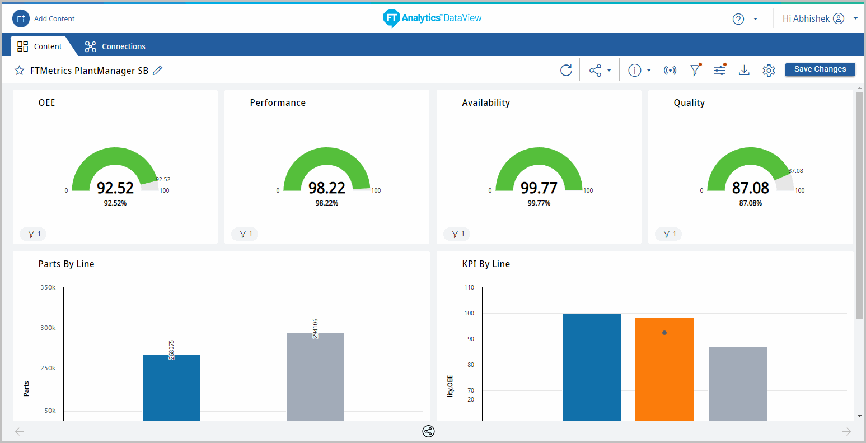
Task: Click the orange bar in KPI By Line
Action: [x=664, y=370]
